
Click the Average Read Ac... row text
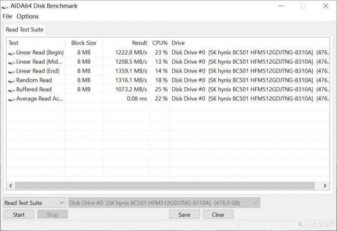[x=40, y=99]
